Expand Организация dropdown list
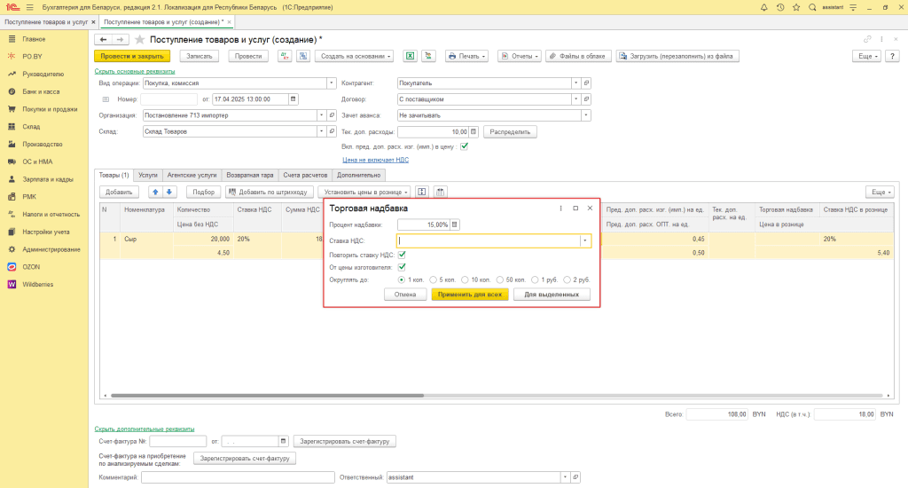 321,115
